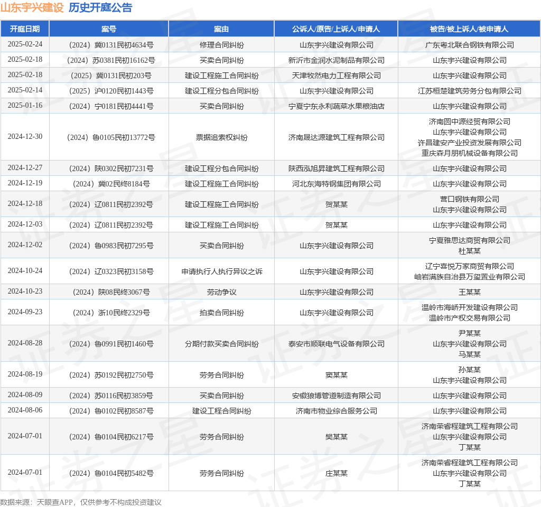This screenshot has width=541, height=507.
Task: Click 建设工程合同纠纷 cause cell
Action: 221,411
